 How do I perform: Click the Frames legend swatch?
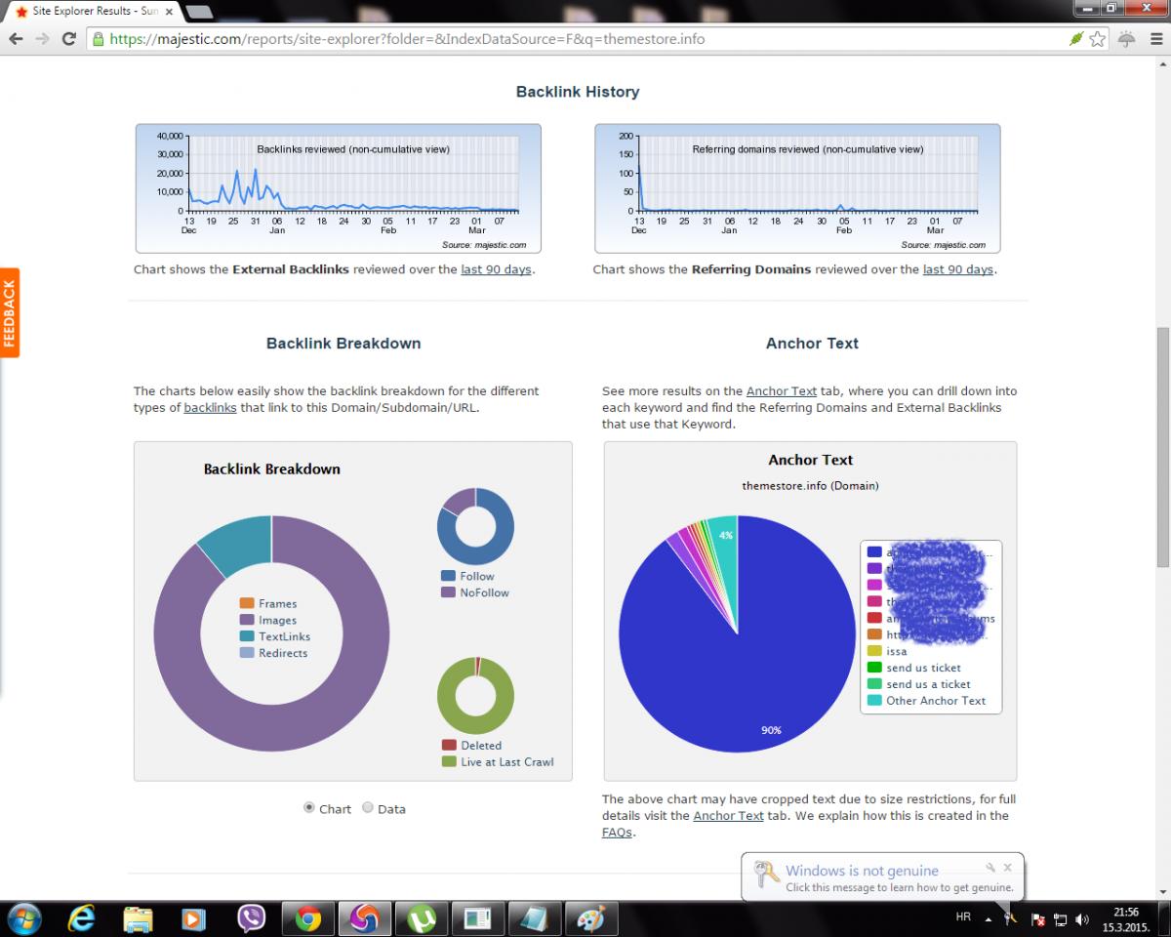pyautogui.click(x=247, y=603)
